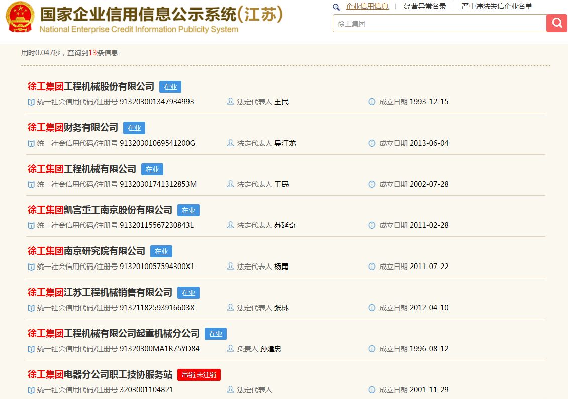Screen dimensions: 568x399
Task: Click the small magnifier icon beside 企业信用信息
Action: pyautogui.click(x=336, y=7)
